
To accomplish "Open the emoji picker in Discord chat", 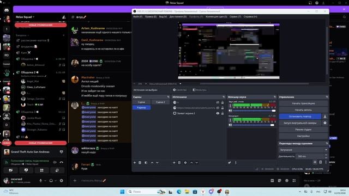I will point(287,181).
